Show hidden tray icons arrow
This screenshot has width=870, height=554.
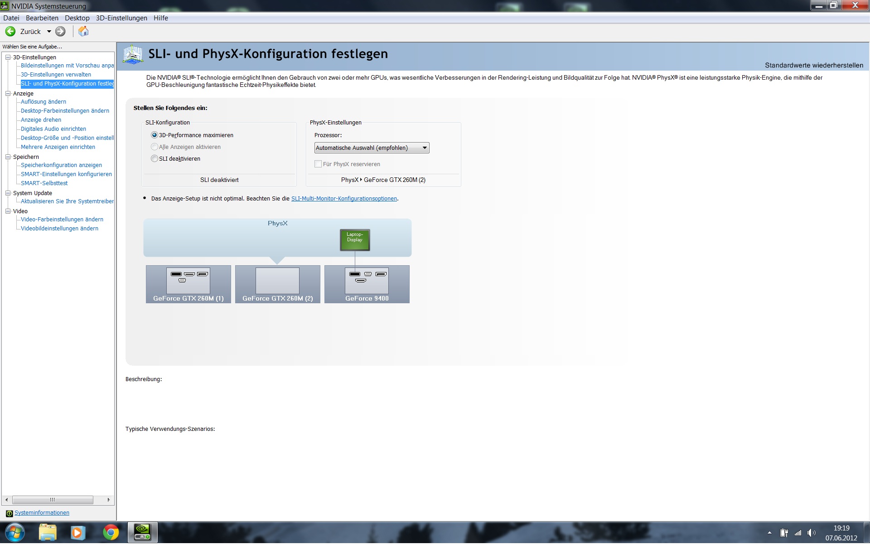(x=769, y=533)
